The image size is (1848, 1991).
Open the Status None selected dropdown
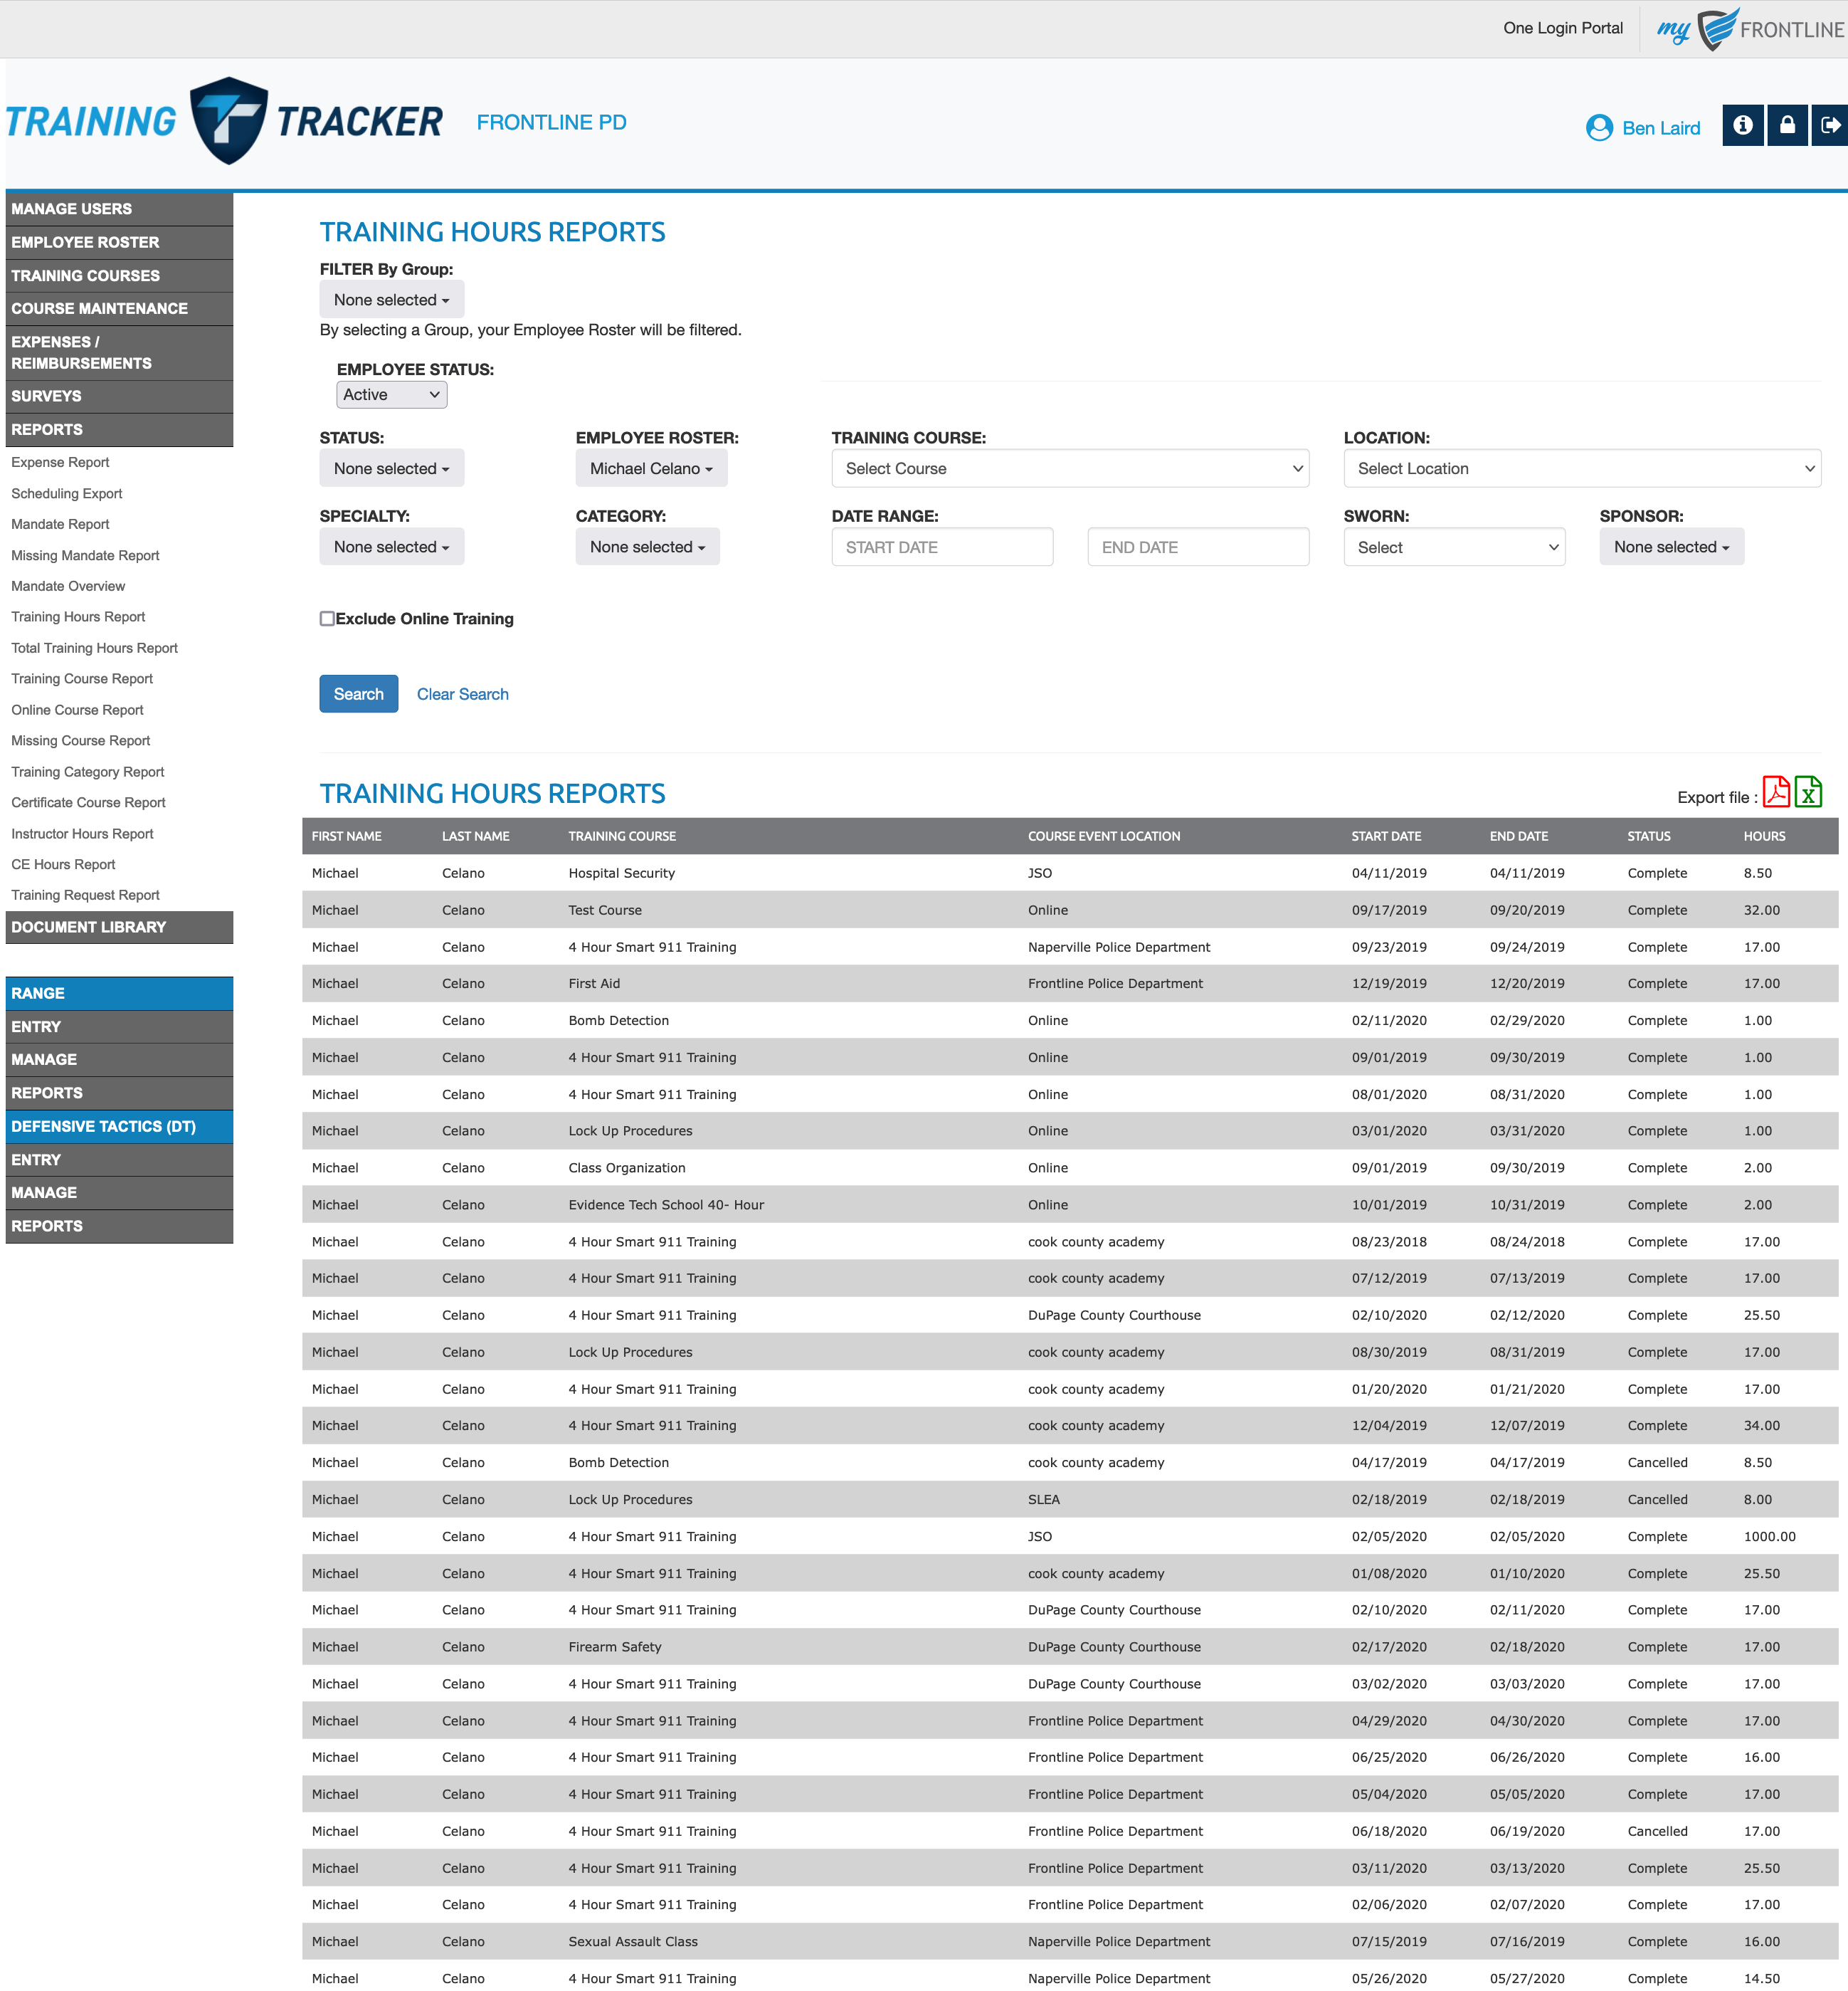(x=392, y=468)
